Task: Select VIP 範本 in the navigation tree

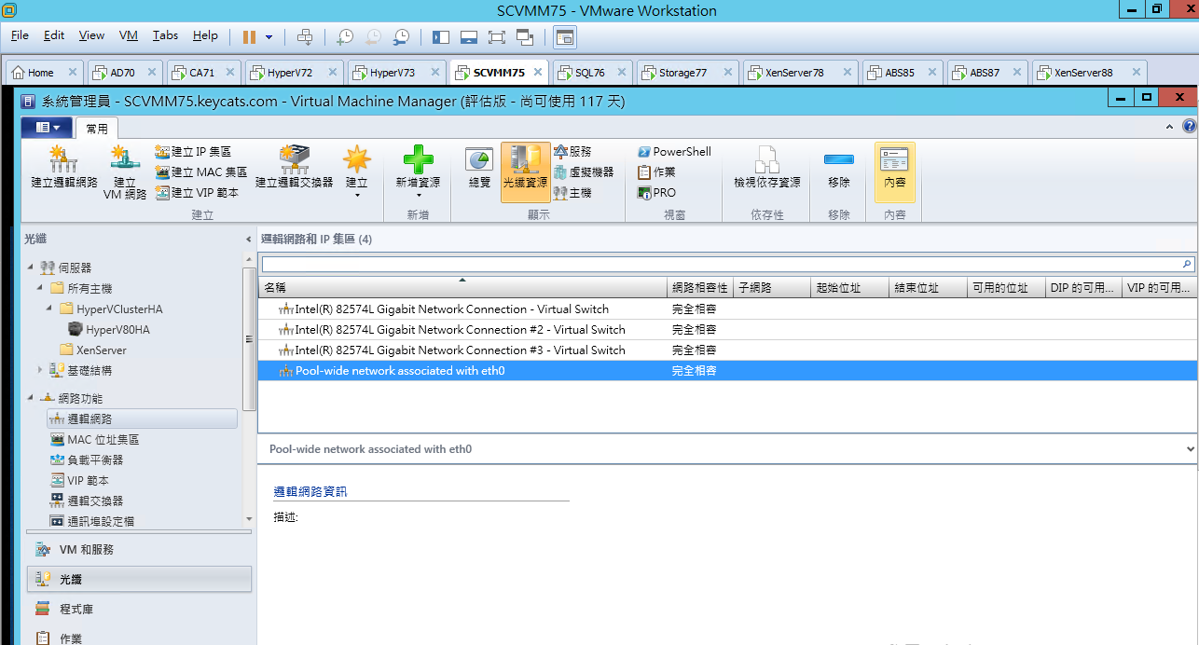Action: tap(79, 480)
